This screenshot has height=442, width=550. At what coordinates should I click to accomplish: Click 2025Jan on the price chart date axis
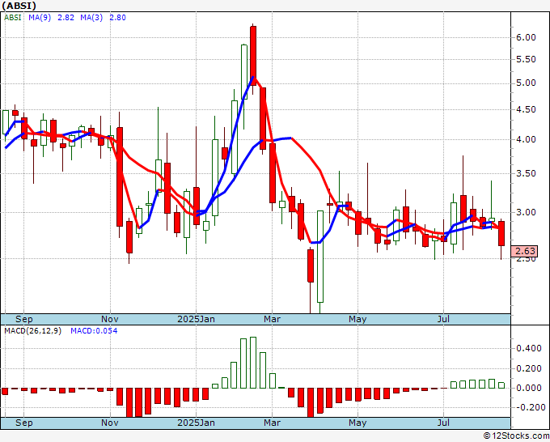point(196,319)
